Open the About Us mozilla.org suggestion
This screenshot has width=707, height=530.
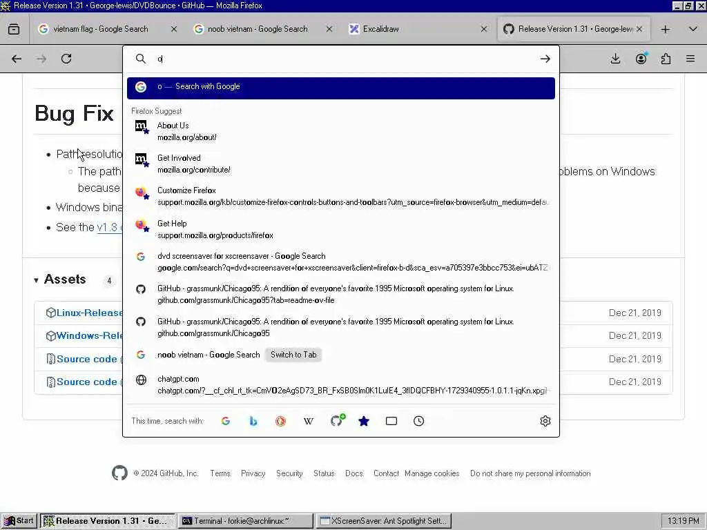coord(341,131)
